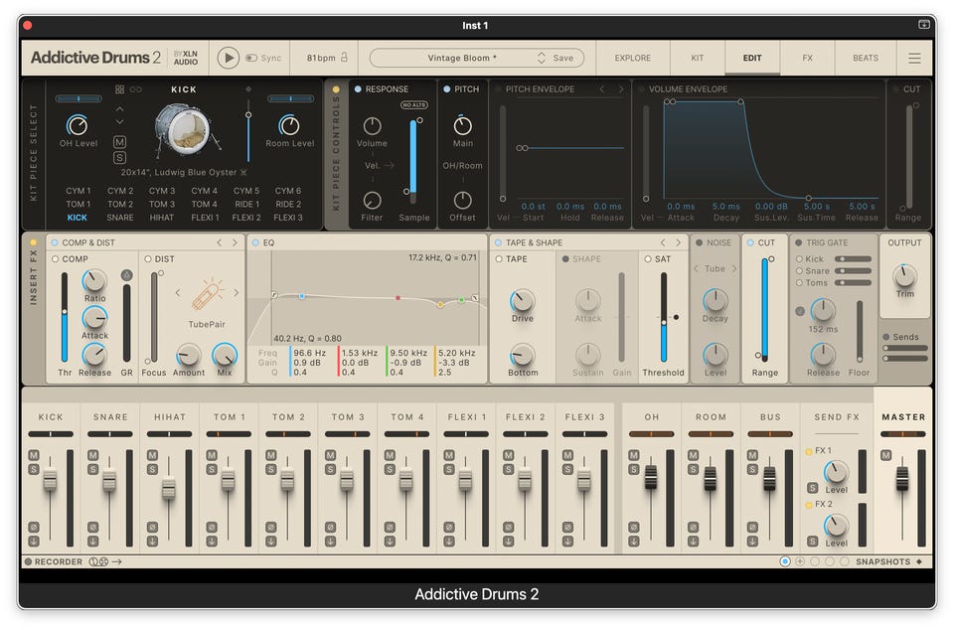Viewport: 954px width, 630px height.
Task: Enable the VOLUME ENVELOPE section
Action: click(641, 88)
